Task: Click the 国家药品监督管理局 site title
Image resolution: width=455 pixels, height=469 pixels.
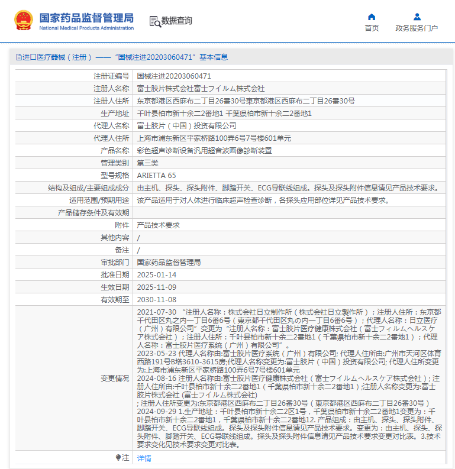Action: click(86, 18)
